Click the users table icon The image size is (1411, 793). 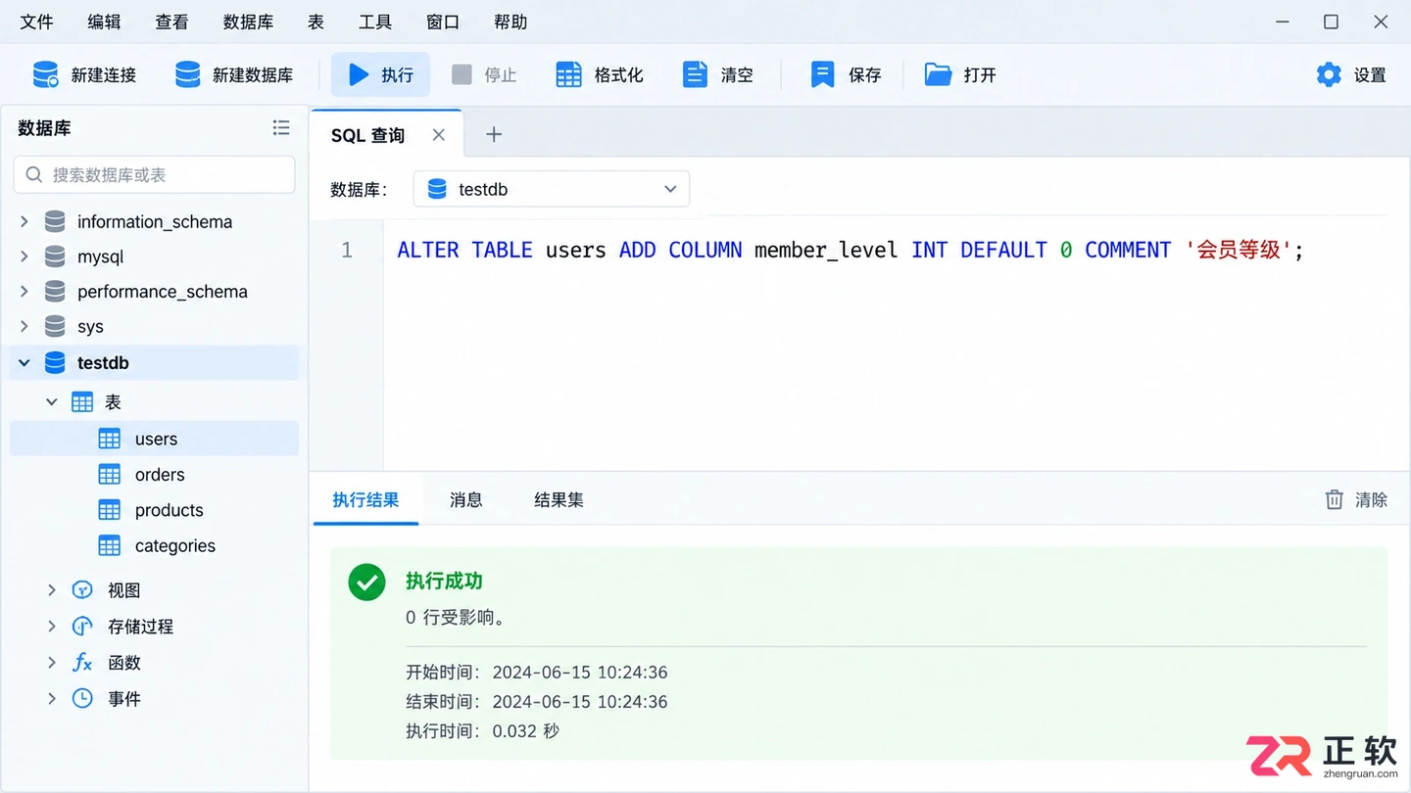[110, 439]
